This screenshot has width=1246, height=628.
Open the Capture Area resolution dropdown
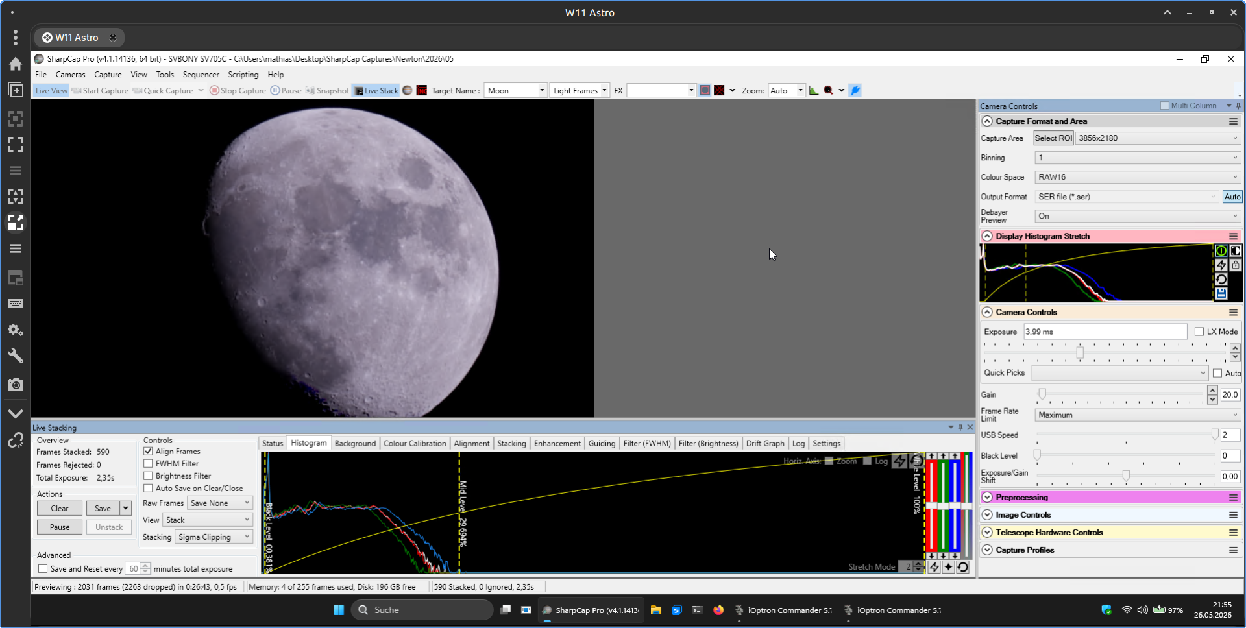1158,138
